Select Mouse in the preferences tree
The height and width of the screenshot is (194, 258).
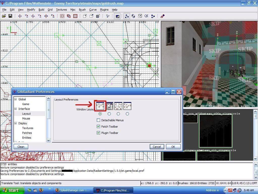tap(26, 118)
